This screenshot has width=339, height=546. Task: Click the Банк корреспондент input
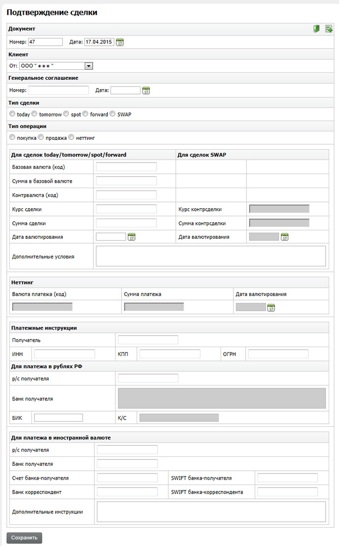127,492
